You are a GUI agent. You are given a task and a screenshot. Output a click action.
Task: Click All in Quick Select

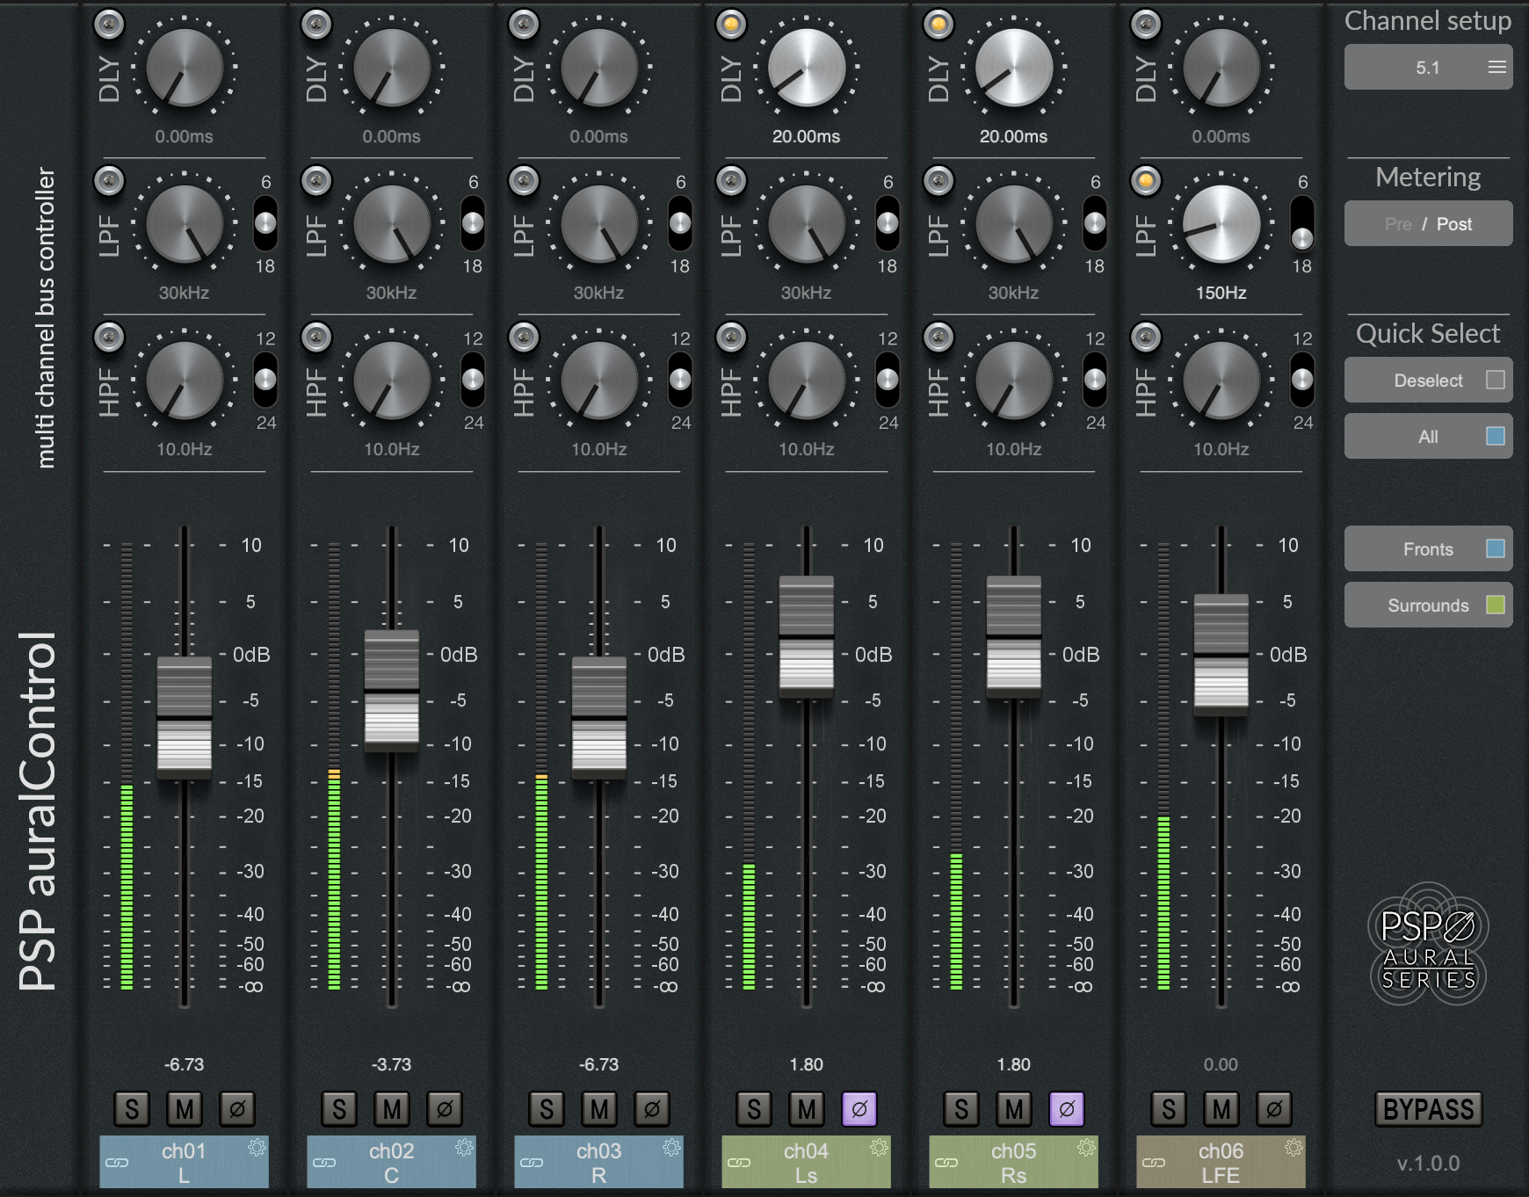click(1428, 436)
